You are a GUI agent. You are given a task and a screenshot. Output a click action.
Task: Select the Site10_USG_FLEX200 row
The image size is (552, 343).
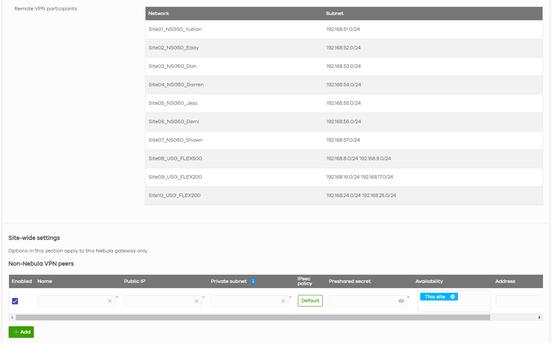coord(344,195)
